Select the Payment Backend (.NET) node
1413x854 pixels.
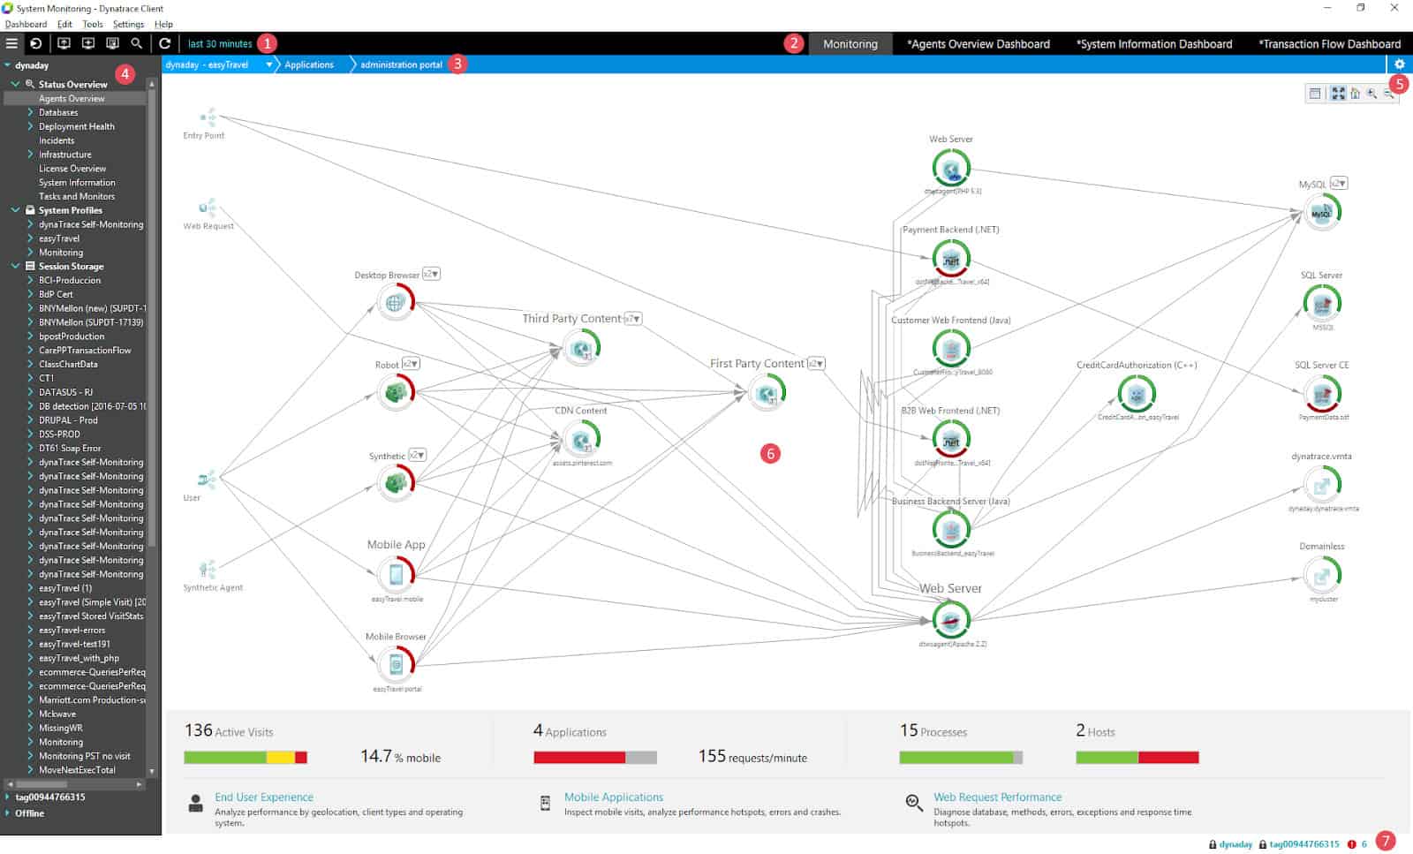pyautogui.click(x=951, y=258)
